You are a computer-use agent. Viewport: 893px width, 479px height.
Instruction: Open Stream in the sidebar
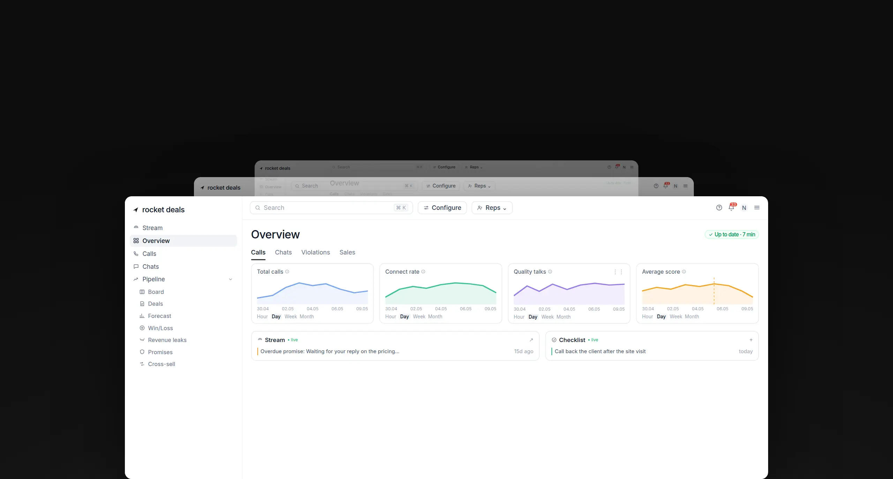pos(183,228)
